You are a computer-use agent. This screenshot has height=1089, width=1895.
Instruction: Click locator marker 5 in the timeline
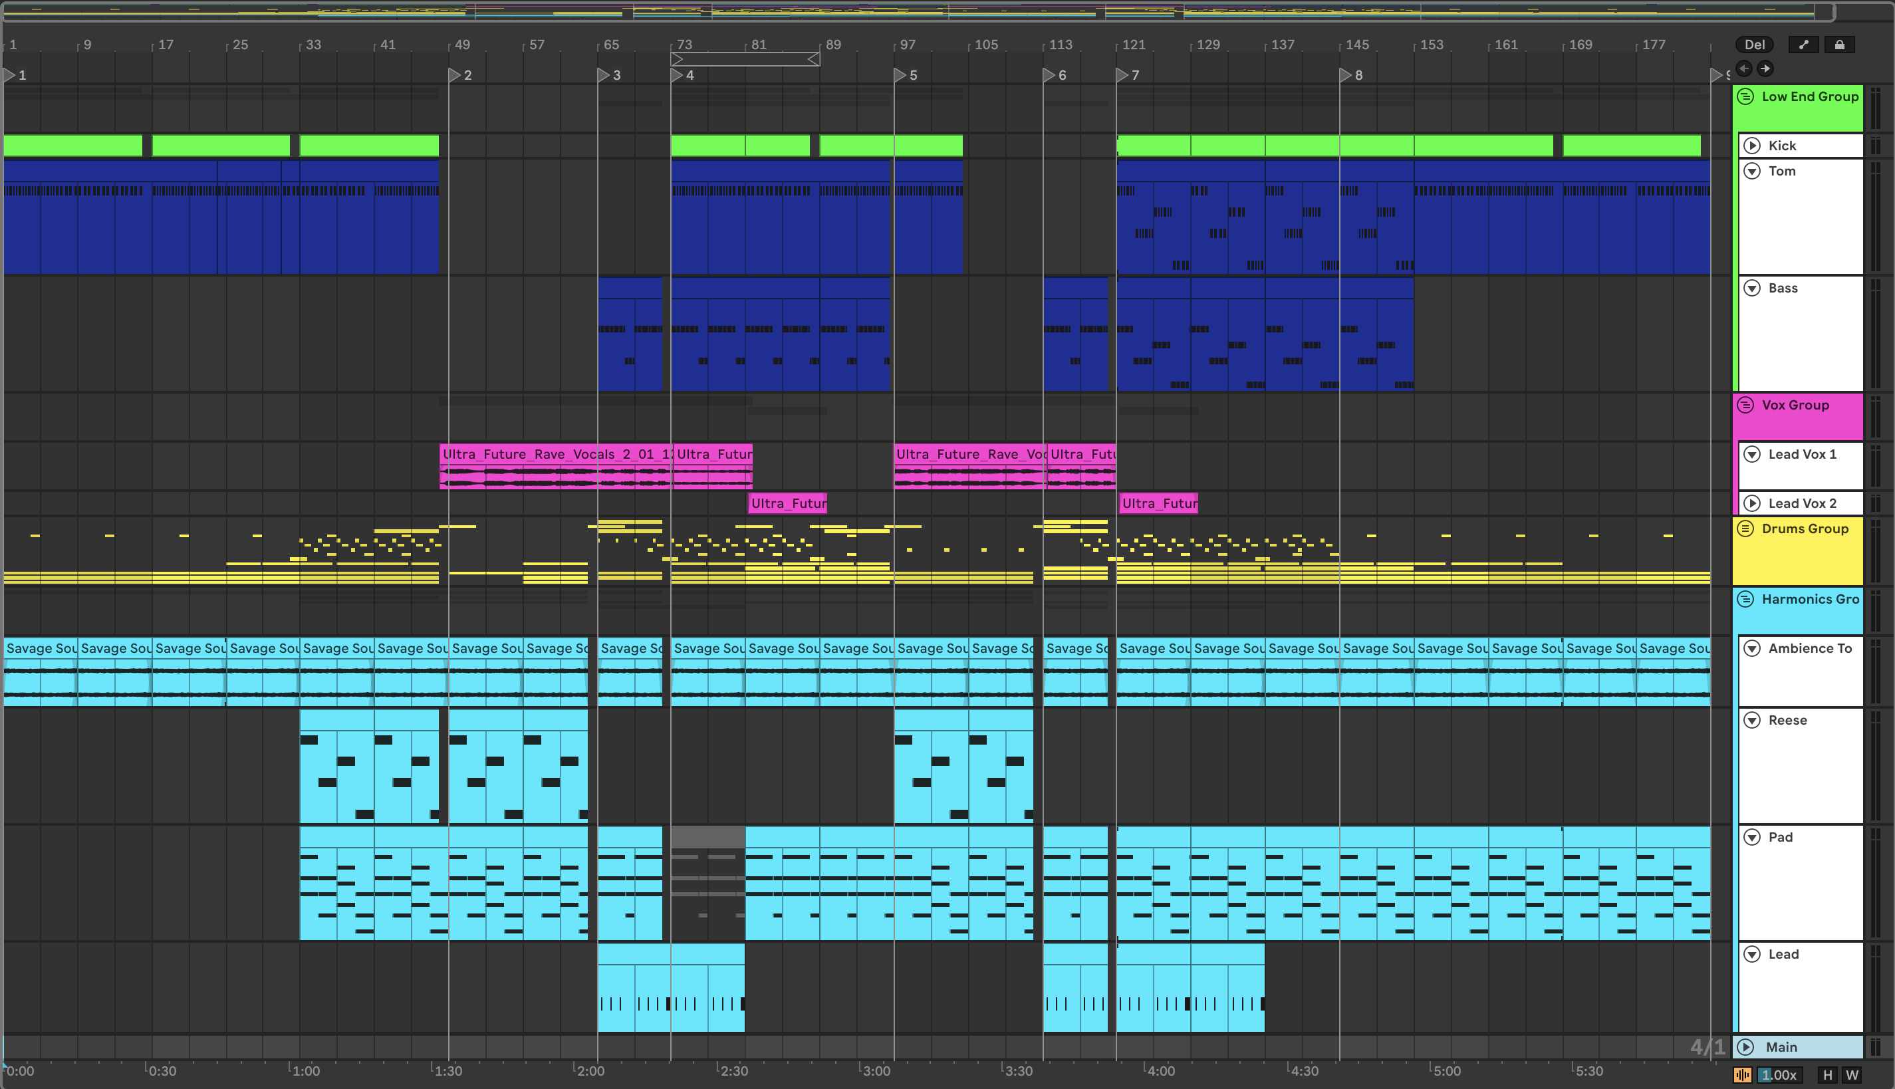[x=900, y=74]
